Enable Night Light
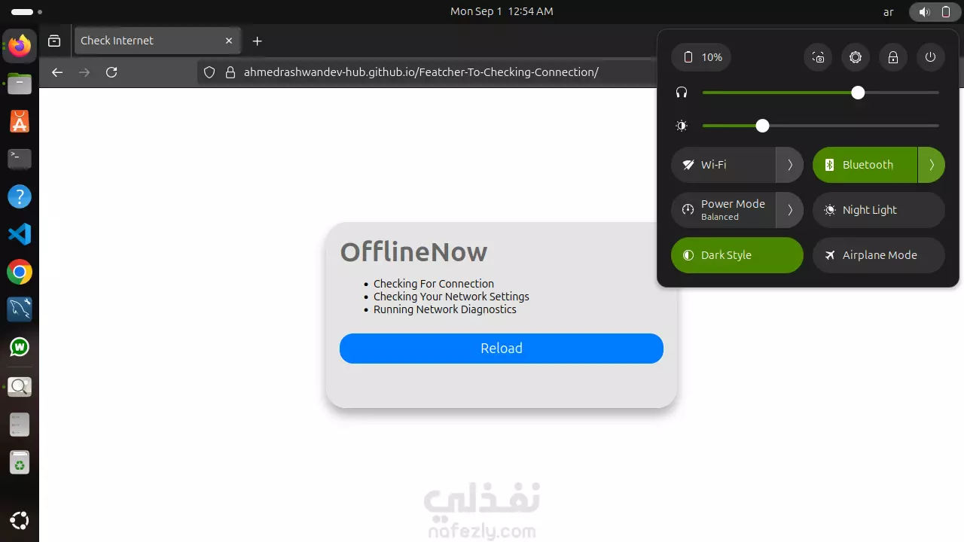 tap(879, 210)
